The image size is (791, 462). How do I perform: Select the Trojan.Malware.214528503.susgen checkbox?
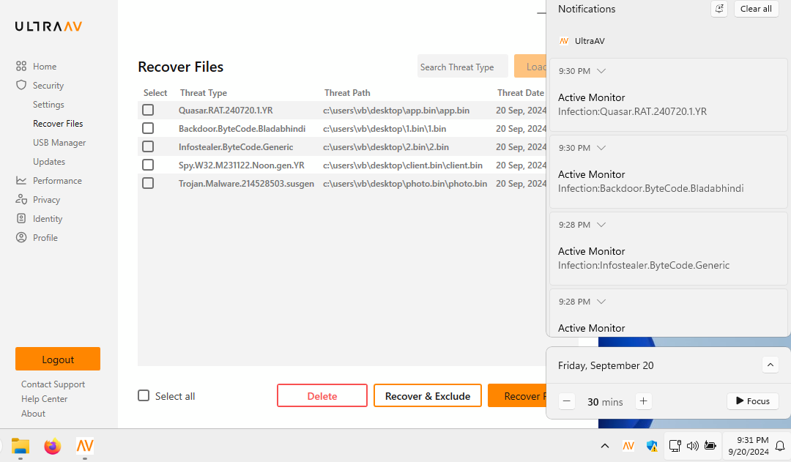click(x=148, y=182)
